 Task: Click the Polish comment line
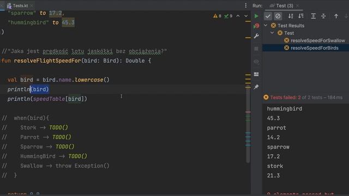click(84, 51)
